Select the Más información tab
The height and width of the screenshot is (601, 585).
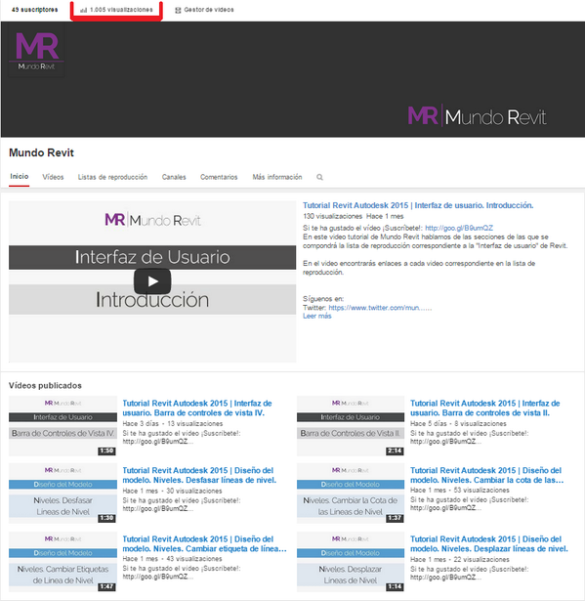pyautogui.click(x=277, y=177)
